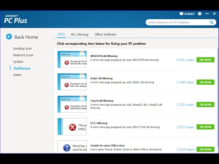The height and width of the screenshot is (164, 219).
Task: Click the *eay32.dll Missing title
Action: click(x=102, y=101)
